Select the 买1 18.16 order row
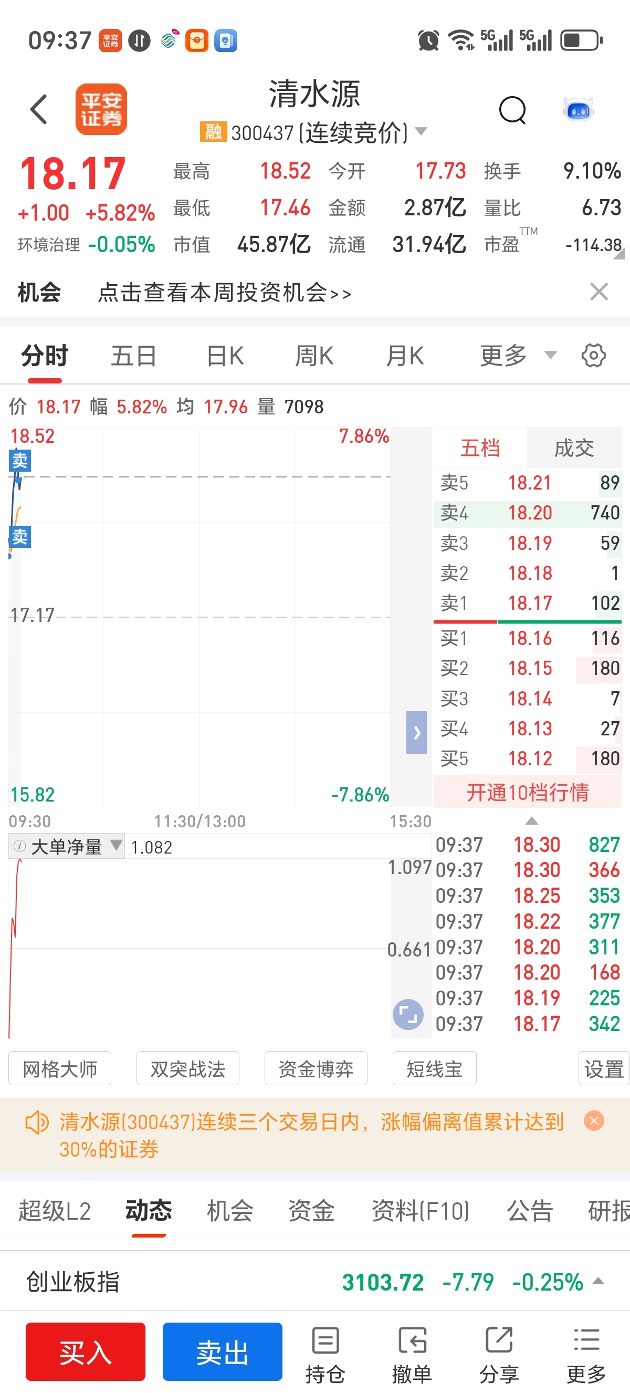 [527, 638]
